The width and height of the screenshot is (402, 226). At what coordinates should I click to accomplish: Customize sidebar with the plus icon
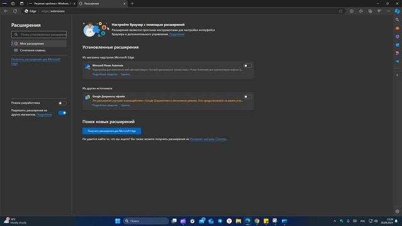[398, 75]
